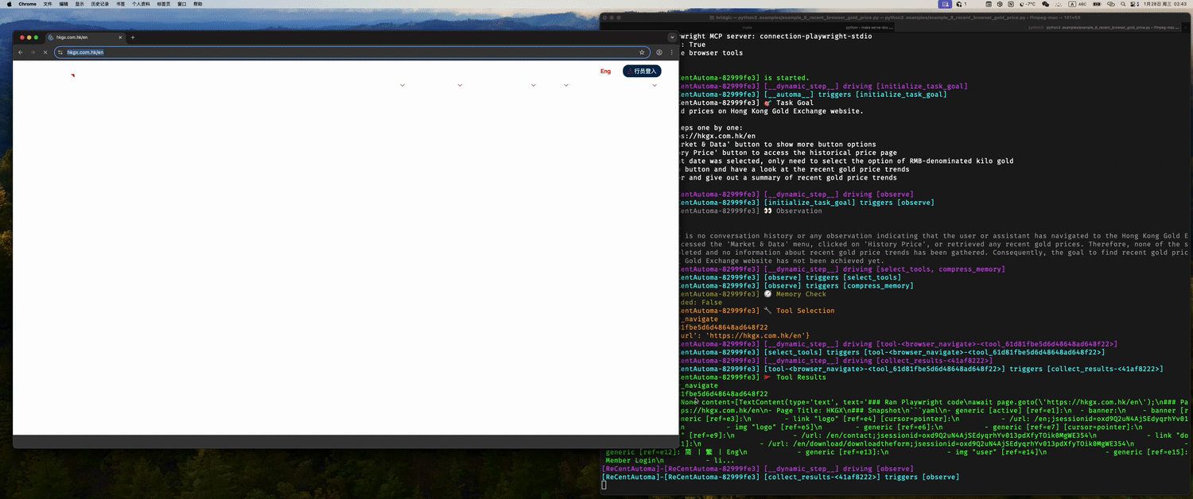Expand the first chevron in the site navigation
This screenshot has height=499, width=1193.
point(402,85)
